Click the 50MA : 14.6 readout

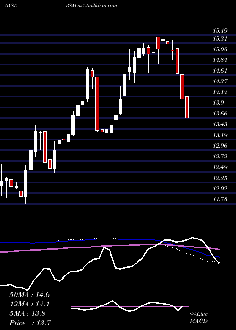click(29, 295)
